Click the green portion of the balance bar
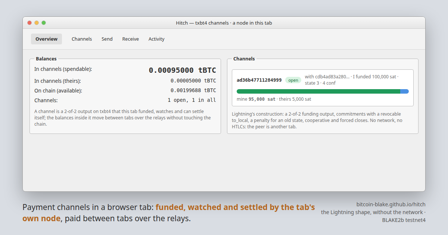 pos(318,91)
